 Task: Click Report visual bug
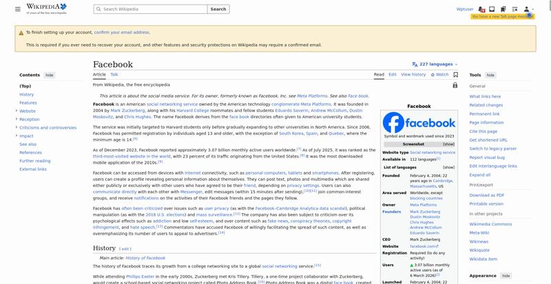point(487,157)
